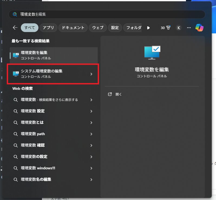Screen dimensions: 216x200
Task: Click magnifier icon beside 環境変数 設定
Action: click(x=16, y=111)
